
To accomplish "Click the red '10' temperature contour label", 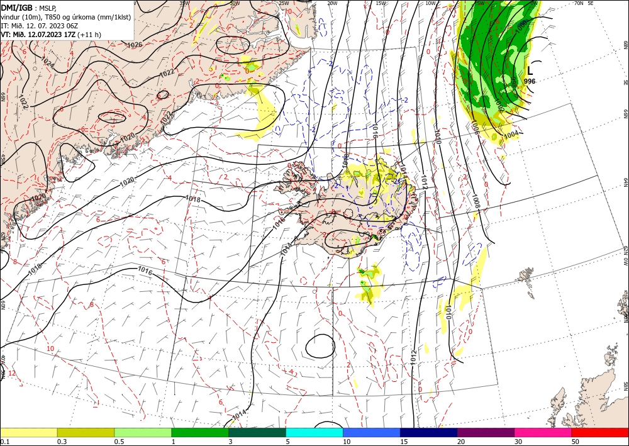I will (x=50, y=348).
